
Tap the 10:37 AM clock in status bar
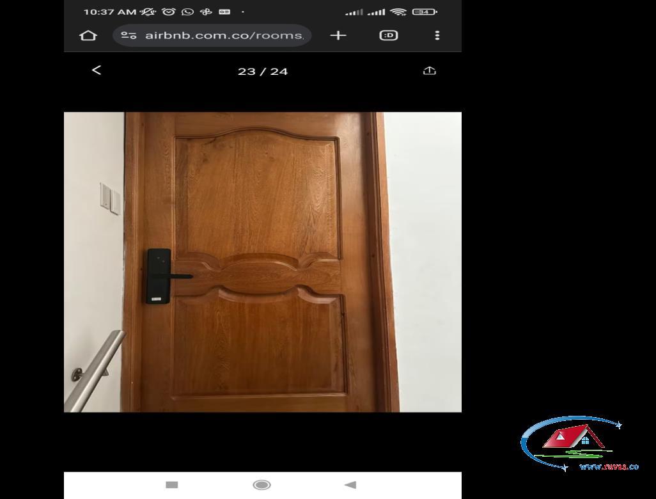point(110,12)
